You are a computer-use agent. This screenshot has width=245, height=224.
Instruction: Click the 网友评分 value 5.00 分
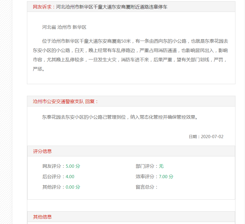[73, 166]
